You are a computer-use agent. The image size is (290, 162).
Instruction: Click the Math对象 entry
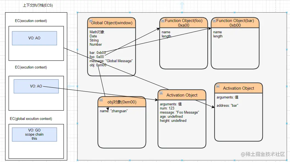[97, 32]
